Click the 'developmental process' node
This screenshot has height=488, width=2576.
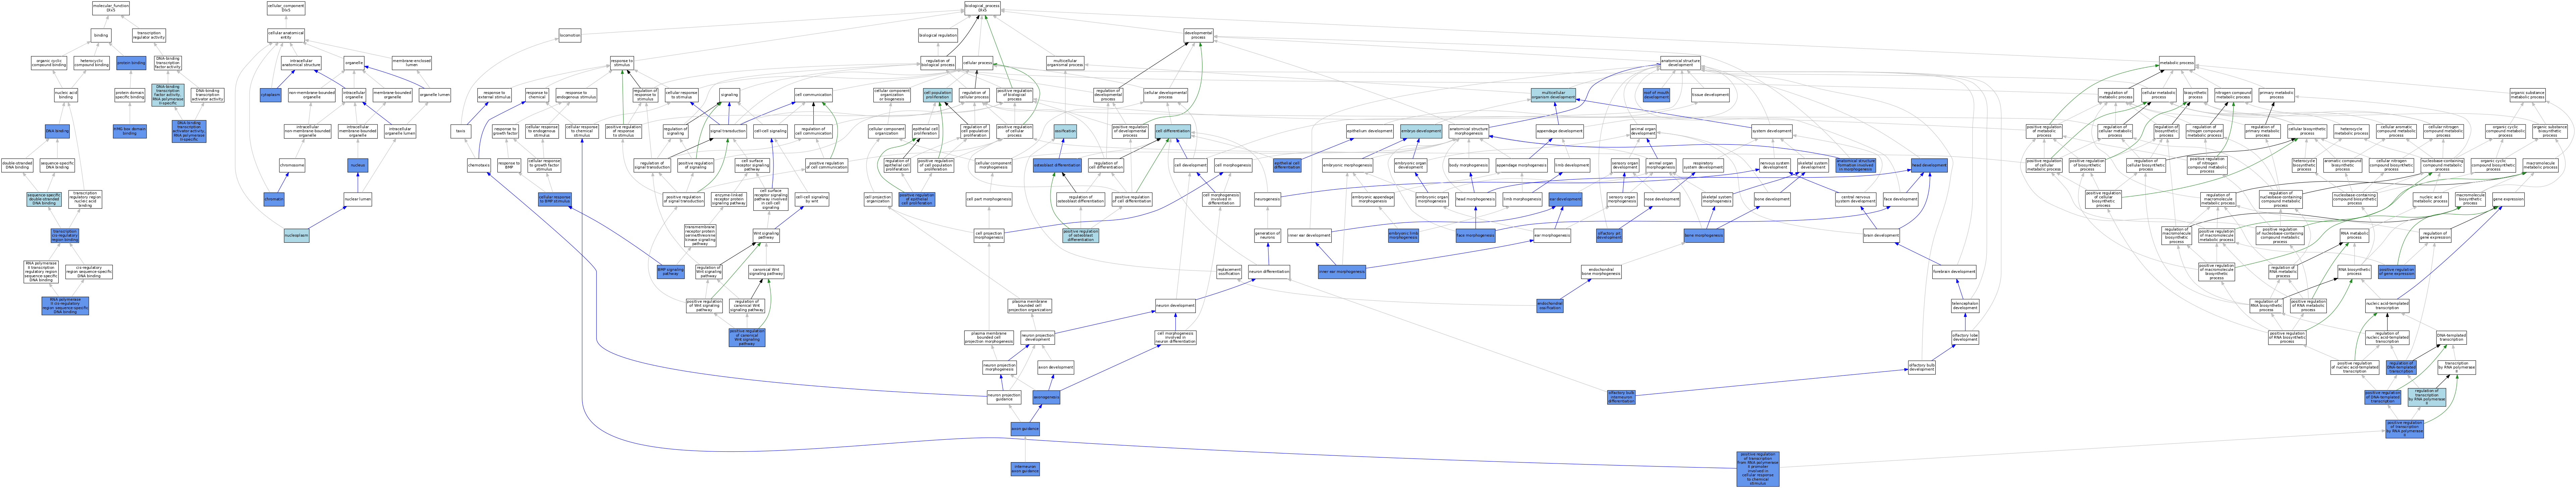point(1198,35)
